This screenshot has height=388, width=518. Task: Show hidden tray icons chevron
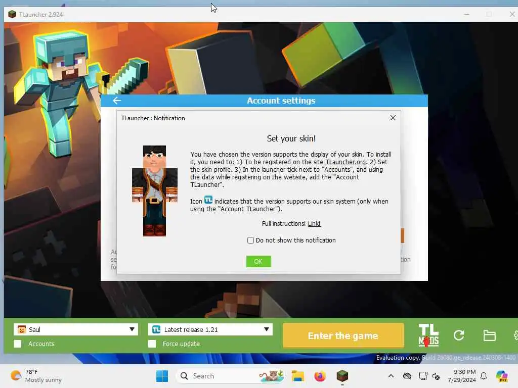(391, 376)
